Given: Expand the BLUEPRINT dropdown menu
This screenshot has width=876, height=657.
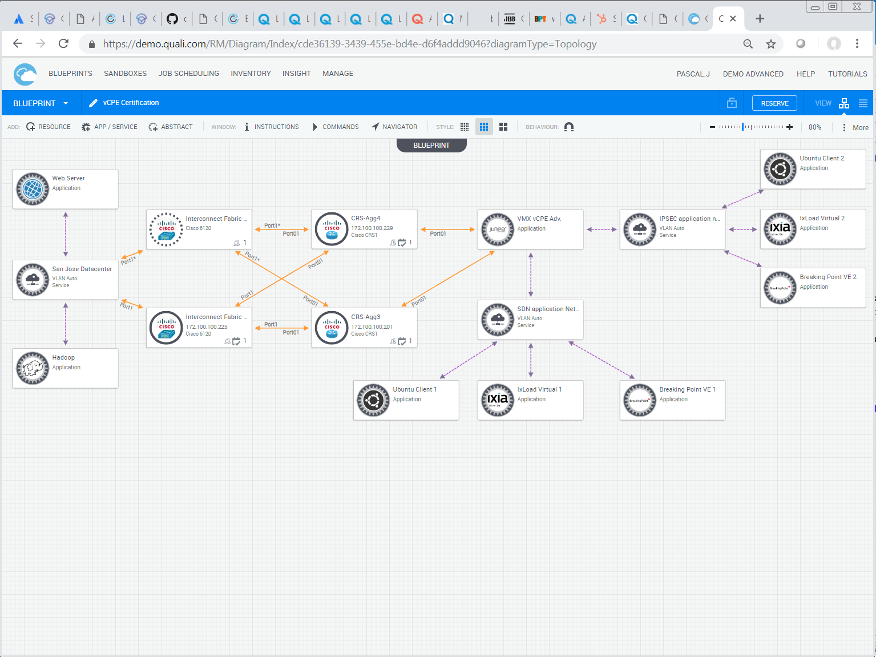Looking at the screenshot, I should click(x=41, y=103).
